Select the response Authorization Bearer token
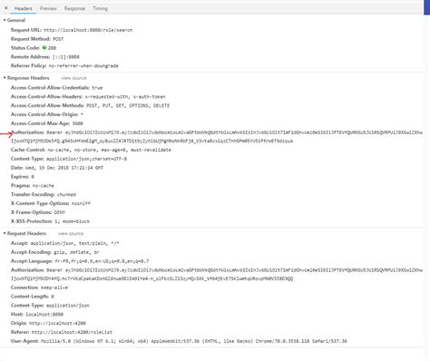Viewport: 430px width, 361px height. [217, 137]
